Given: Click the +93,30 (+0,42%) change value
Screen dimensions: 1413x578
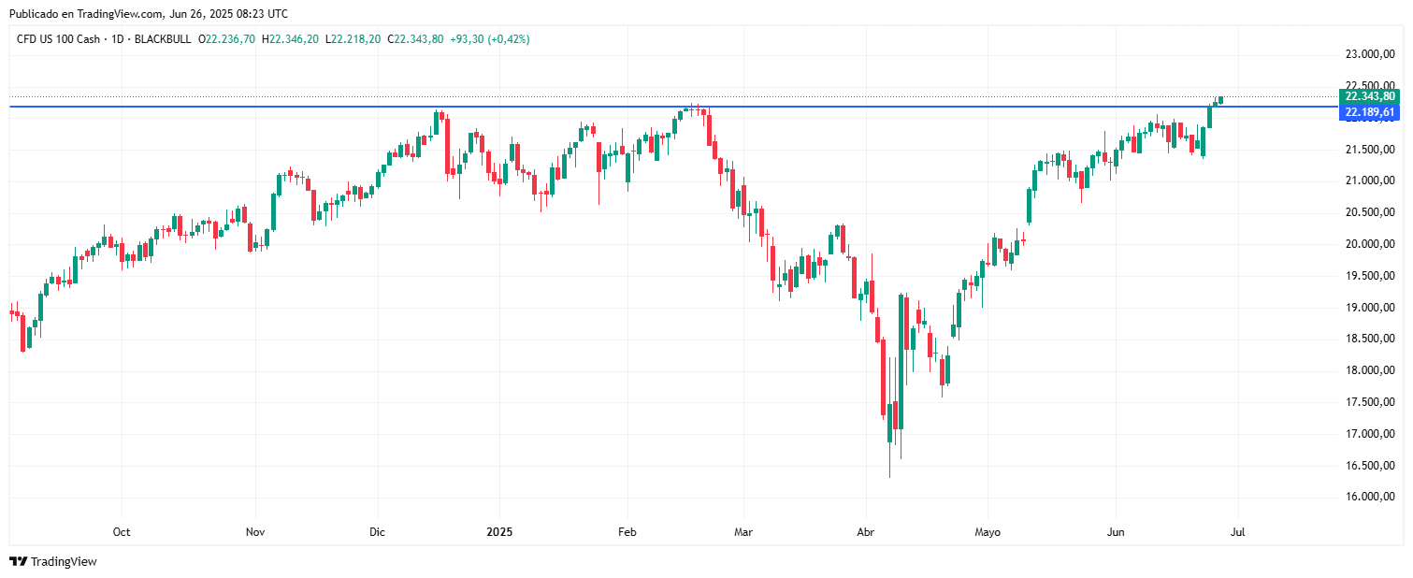Looking at the screenshot, I should 490,39.
